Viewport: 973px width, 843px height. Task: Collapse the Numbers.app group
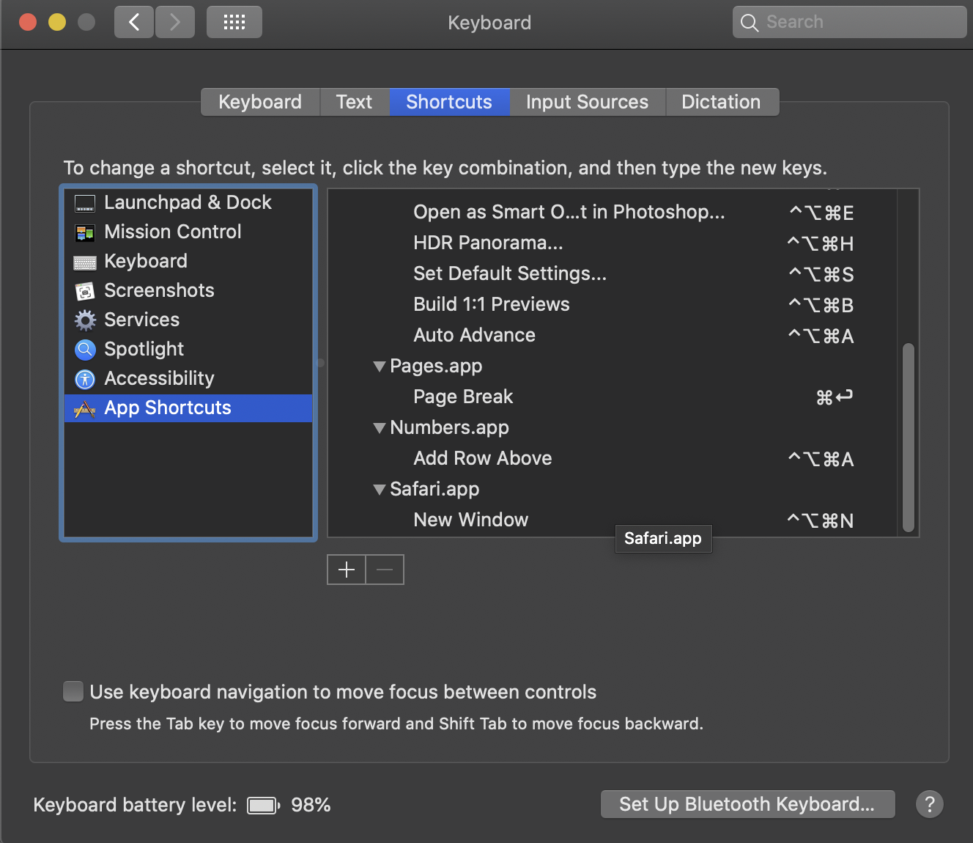coord(380,428)
